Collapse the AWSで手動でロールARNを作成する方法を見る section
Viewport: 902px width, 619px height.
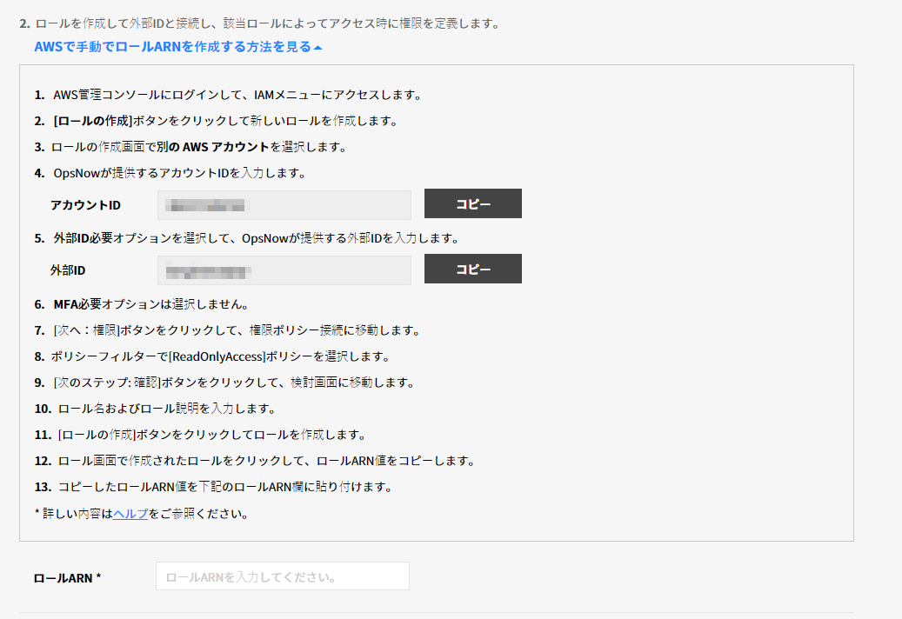(x=172, y=47)
